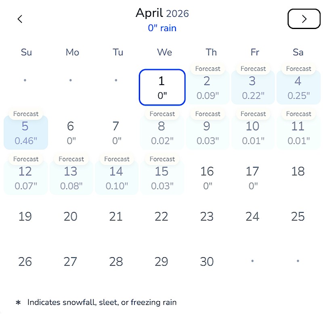The image size is (323, 314).
Task: Open April 12 with 0.07" forecast
Action: pos(25,178)
